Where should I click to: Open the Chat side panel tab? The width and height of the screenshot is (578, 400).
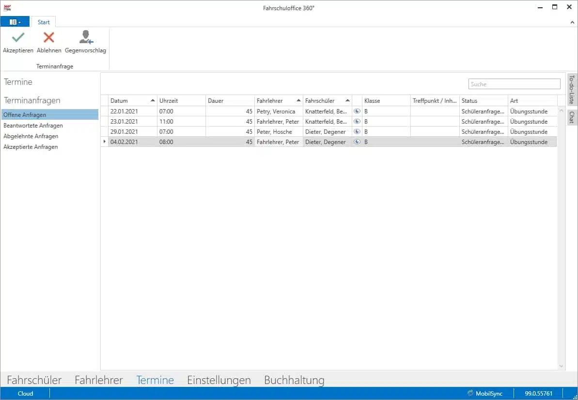click(572, 117)
